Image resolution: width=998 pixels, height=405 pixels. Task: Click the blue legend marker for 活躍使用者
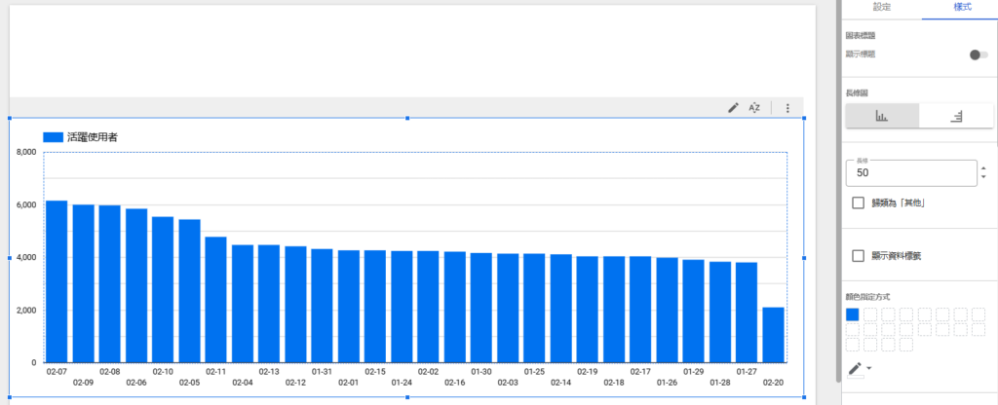[x=53, y=138]
